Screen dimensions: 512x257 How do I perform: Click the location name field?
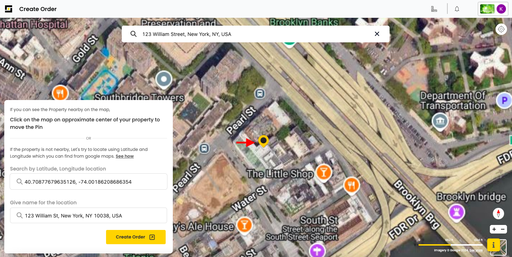coord(89,215)
